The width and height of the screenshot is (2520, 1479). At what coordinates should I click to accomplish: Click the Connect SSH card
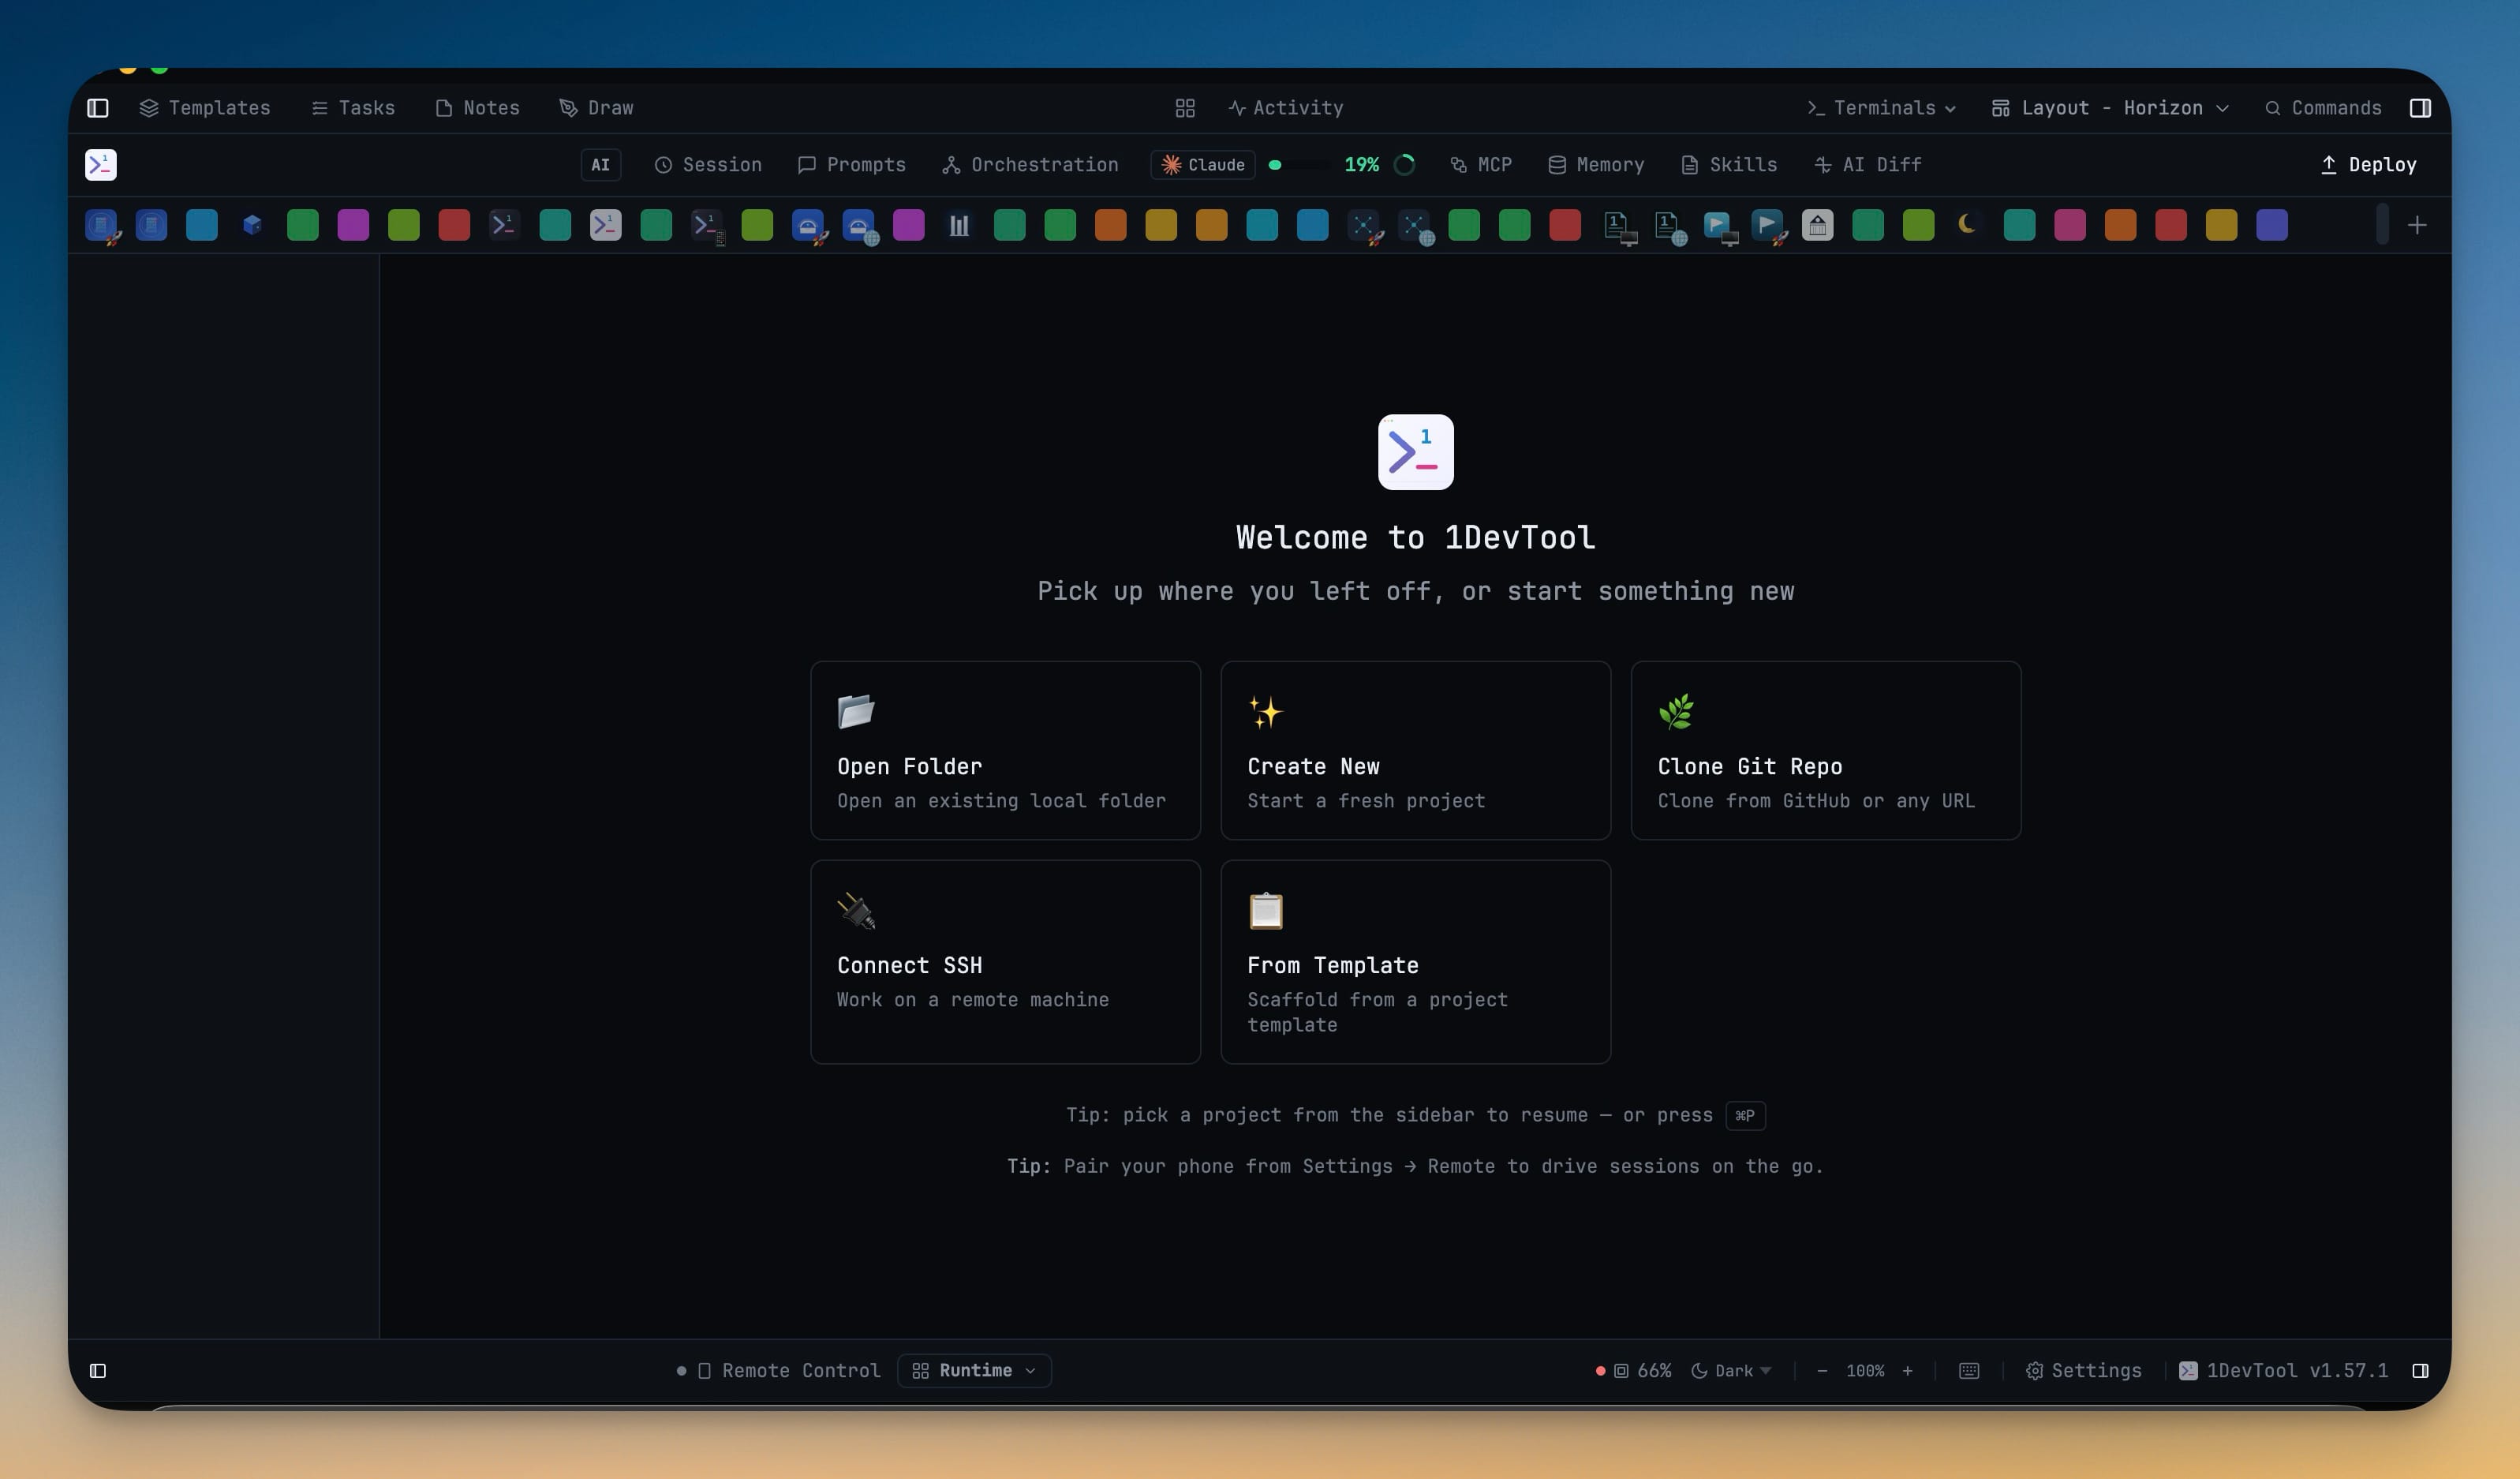[1005, 961]
